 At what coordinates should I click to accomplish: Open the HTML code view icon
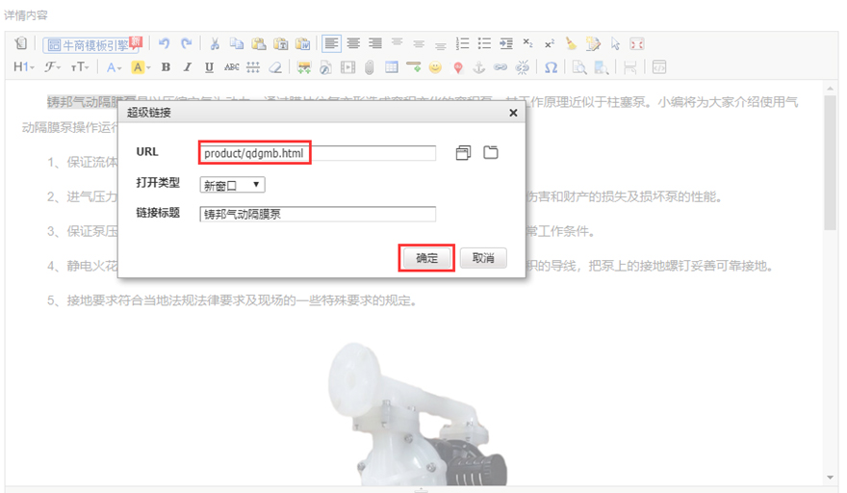tap(659, 67)
